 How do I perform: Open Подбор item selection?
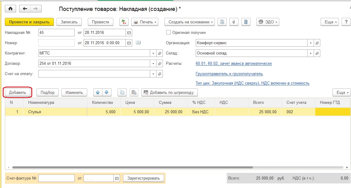pos(47,92)
